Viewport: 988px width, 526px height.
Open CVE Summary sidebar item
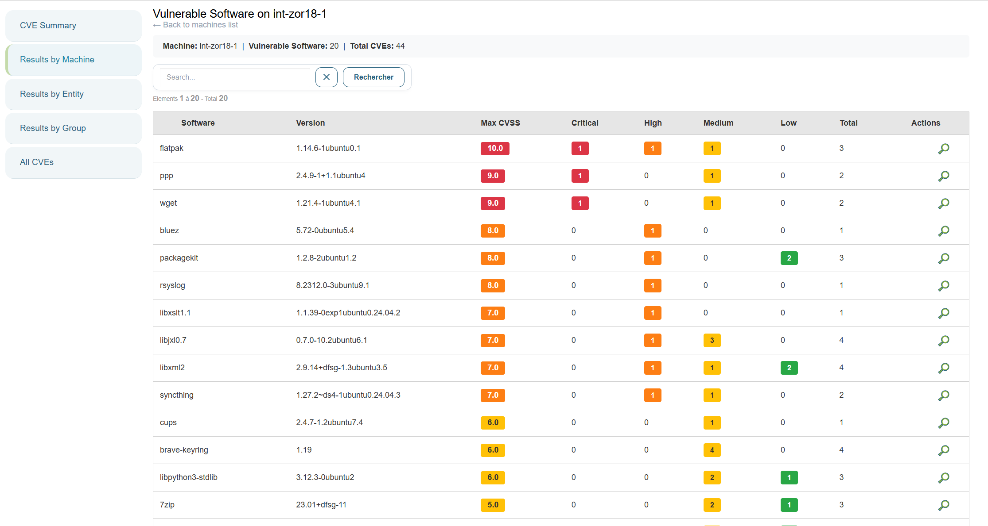pos(48,26)
